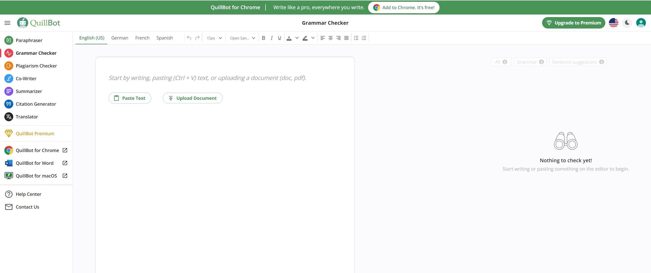This screenshot has width=651, height=273.
Task: Open Contact Us
Action: [x=36, y=207]
